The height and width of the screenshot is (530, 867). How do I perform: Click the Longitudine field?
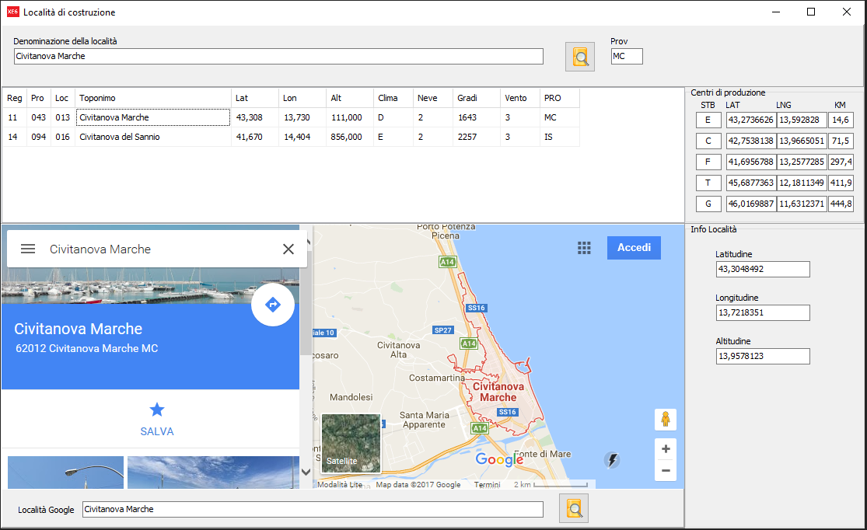click(x=763, y=313)
